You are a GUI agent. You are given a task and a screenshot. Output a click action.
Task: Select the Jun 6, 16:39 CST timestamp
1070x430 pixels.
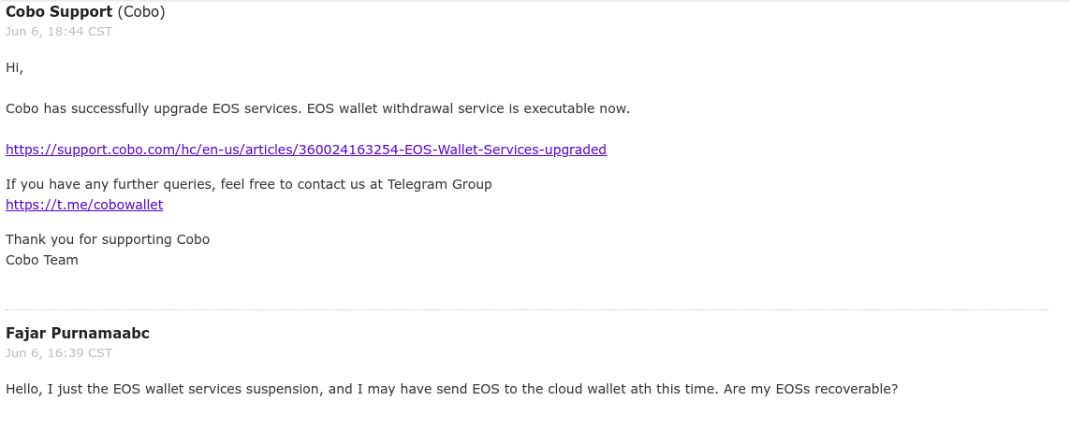[59, 353]
